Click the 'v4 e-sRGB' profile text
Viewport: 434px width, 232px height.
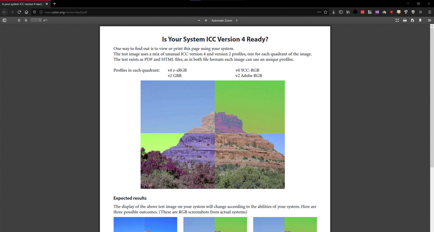coord(177,70)
